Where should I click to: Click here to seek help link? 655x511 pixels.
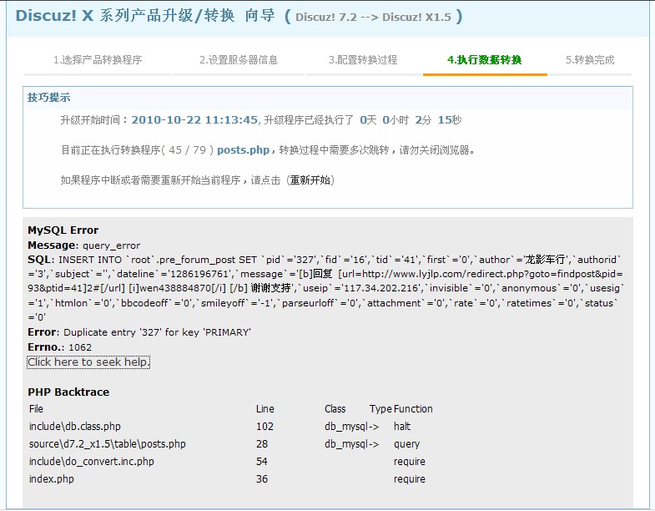click(88, 362)
